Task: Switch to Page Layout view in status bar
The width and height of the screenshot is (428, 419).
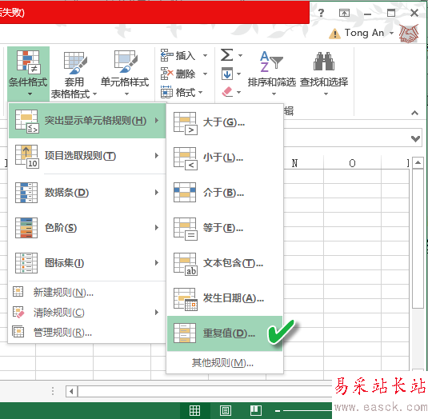Action: pyautogui.click(x=226, y=410)
